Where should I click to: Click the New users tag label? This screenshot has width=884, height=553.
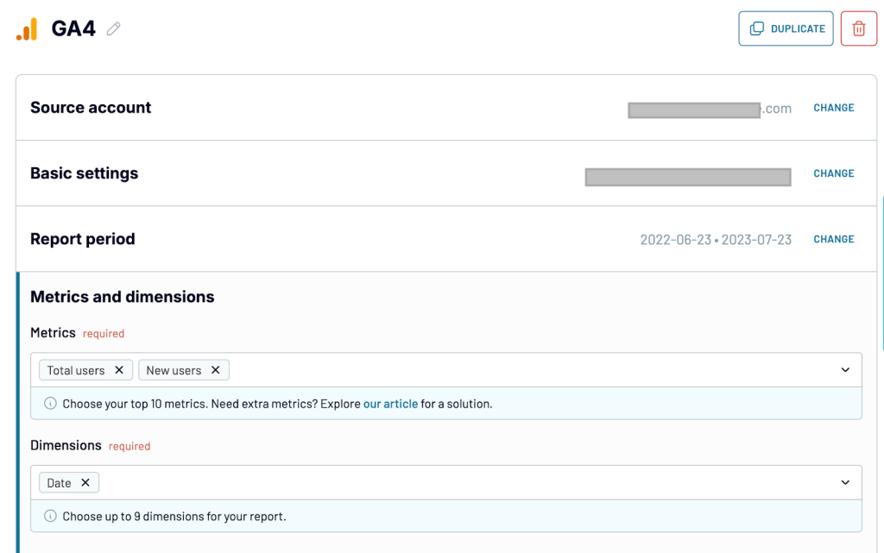[x=174, y=371]
